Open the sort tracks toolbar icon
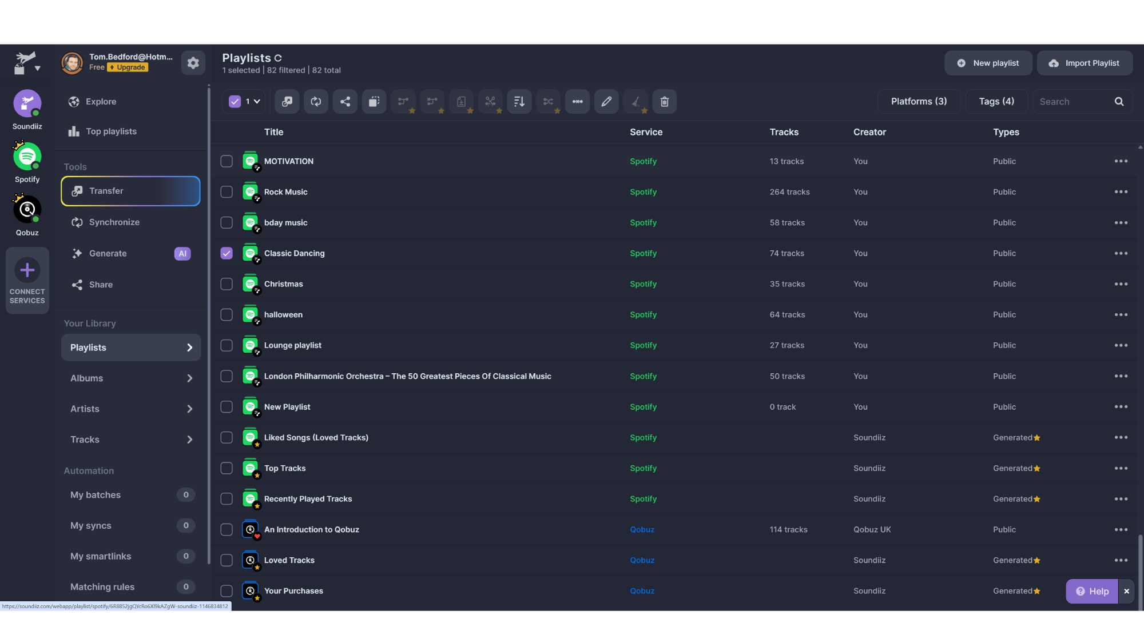 click(x=519, y=101)
